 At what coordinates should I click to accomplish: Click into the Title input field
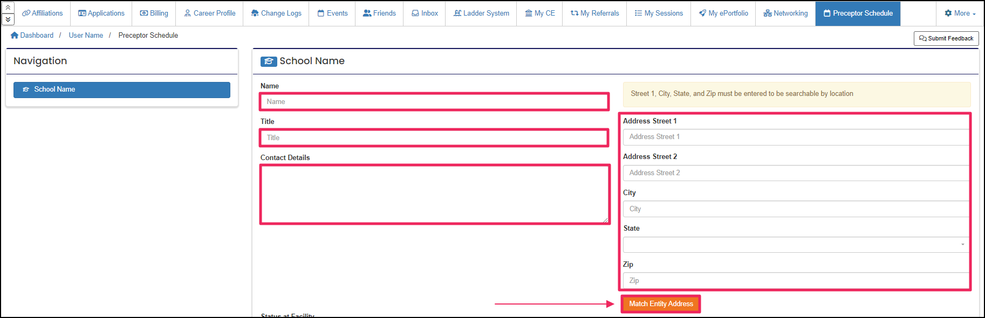pyautogui.click(x=434, y=137)
